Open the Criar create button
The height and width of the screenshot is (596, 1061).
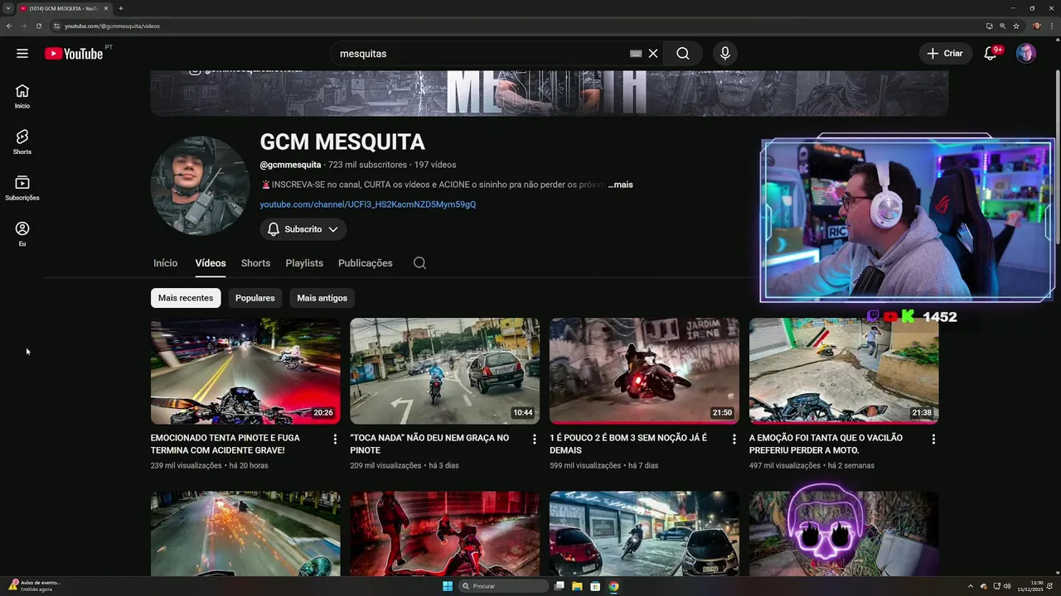pyautogui.click(x=945, y=53)
